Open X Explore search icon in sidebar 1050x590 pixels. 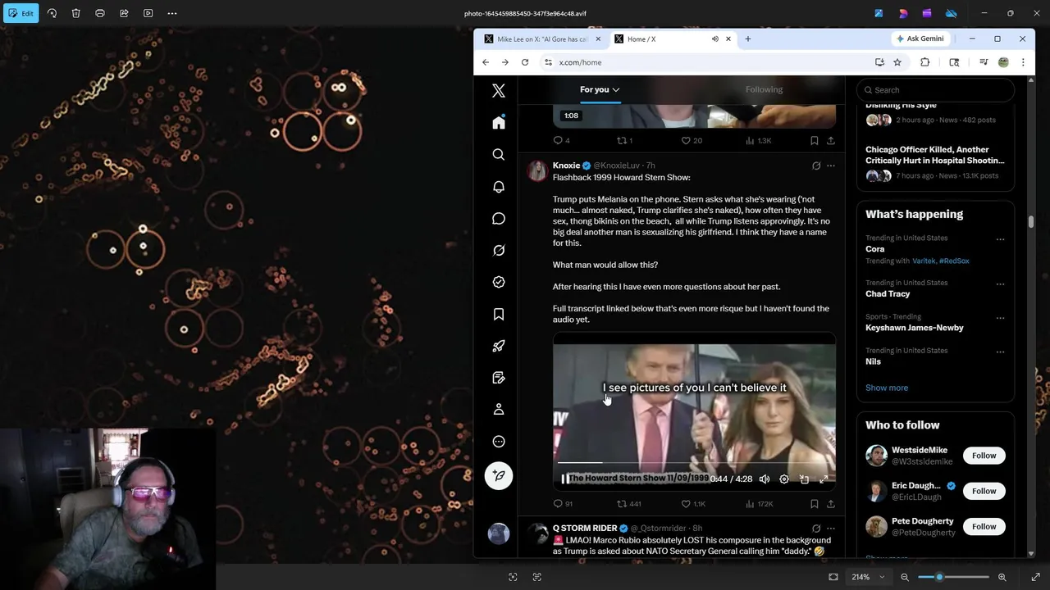coord(499,155)
